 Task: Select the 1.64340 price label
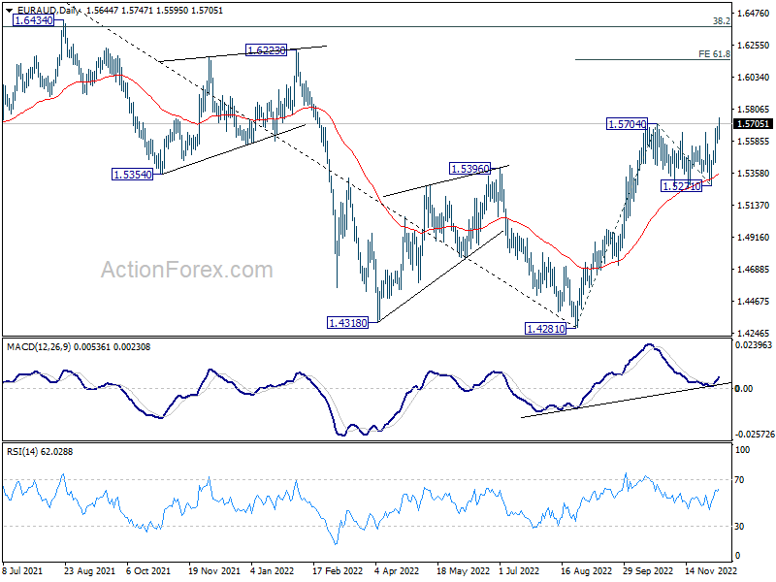pyautogui.click(x=34, y=20)
